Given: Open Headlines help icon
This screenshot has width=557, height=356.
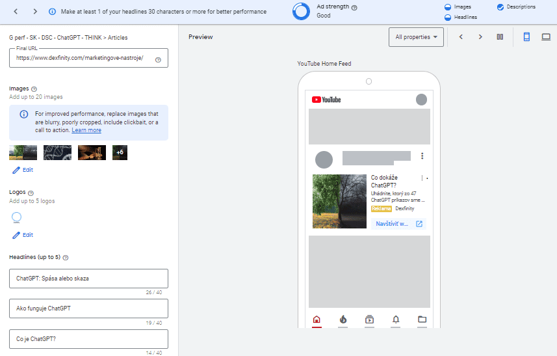Looking at the screenshot, I should click(x=66, y=258).
